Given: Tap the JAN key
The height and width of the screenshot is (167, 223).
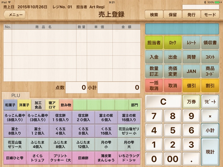Looking at the screenshot, I should (191, 71).
